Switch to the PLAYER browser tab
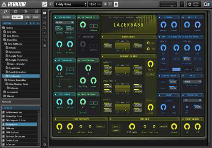The height and width of the screenshot is (148, 212). coord(6,17)
